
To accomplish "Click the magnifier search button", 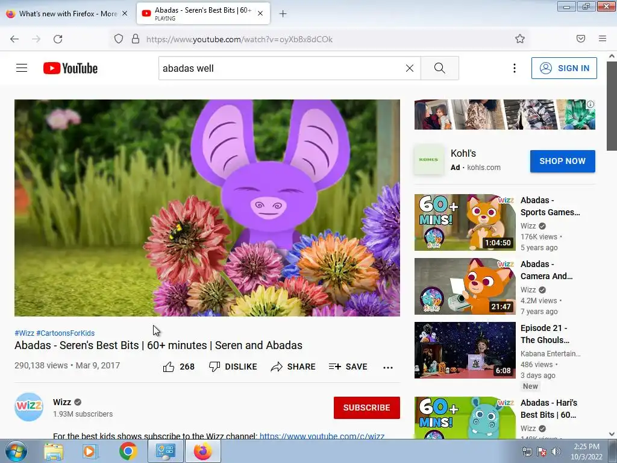I will tap(439, 68).
